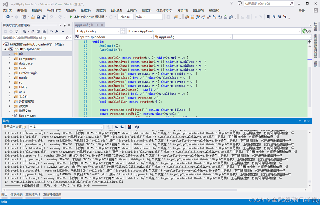Toggle word wrap in the output panel
Image resolution: width=320 pixels, height=205 pixels.
coord(137,127)
